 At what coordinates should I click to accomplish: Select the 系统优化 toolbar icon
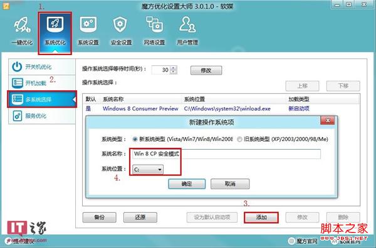(55, 32)
